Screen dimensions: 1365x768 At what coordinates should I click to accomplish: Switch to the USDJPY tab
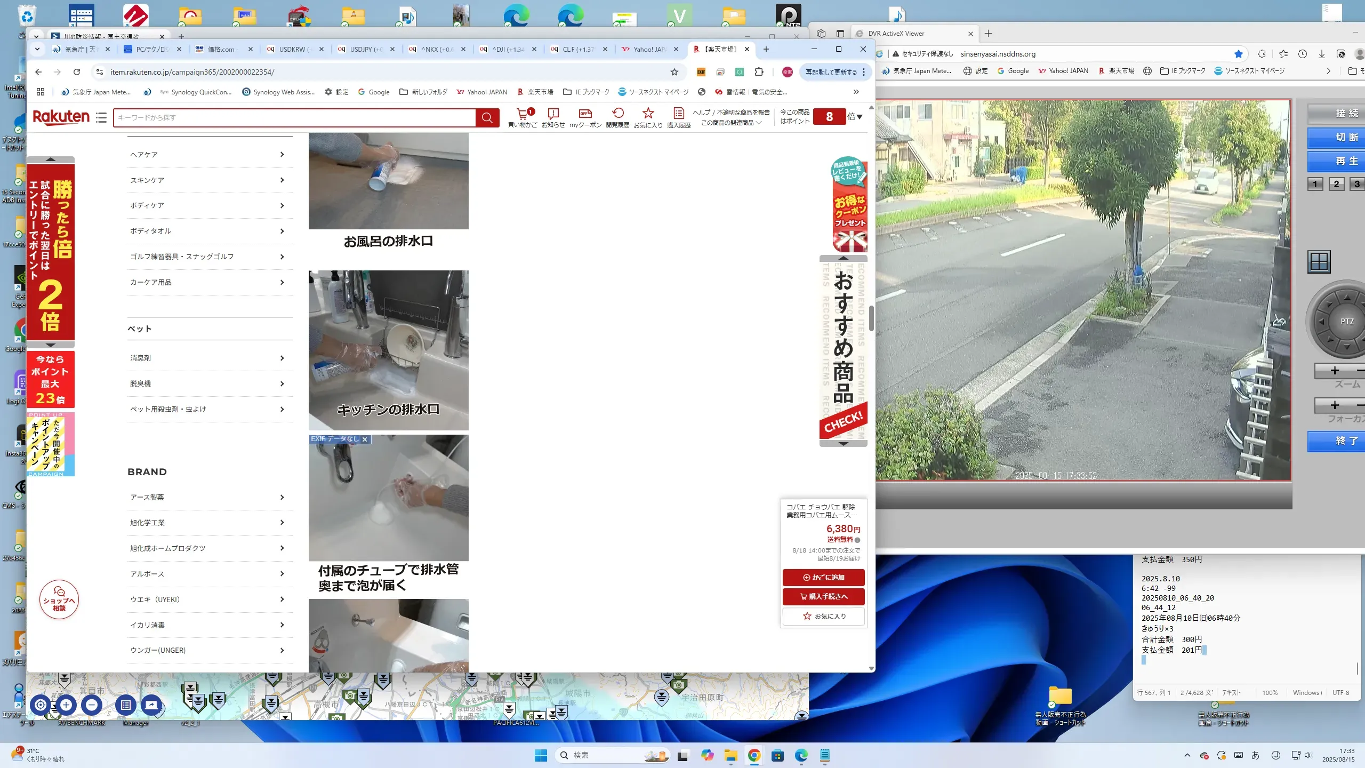click(365, 49)
